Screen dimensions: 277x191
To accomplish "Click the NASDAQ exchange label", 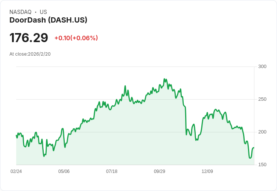I will click(20, 12).
